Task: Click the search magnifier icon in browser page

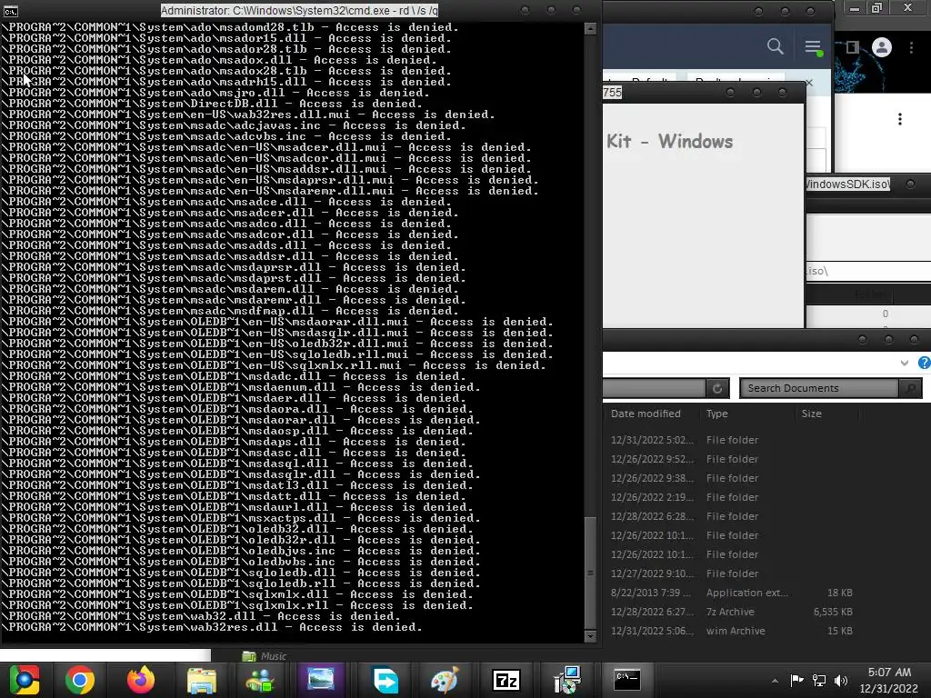Action: point(775,46)
